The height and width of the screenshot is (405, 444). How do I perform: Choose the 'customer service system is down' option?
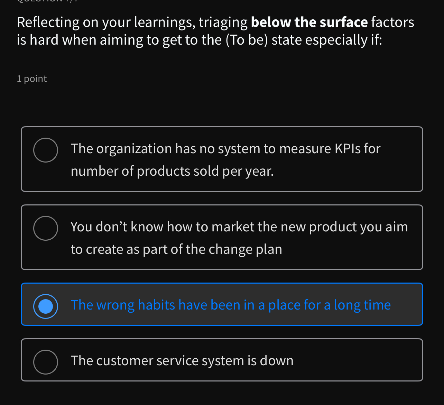point(221,360)
